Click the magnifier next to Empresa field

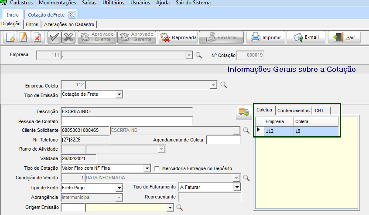pos(198,55)
